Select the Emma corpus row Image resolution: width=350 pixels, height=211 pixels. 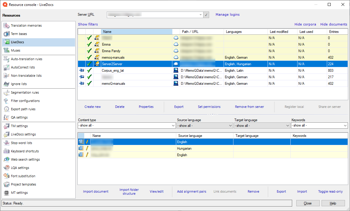213,44
